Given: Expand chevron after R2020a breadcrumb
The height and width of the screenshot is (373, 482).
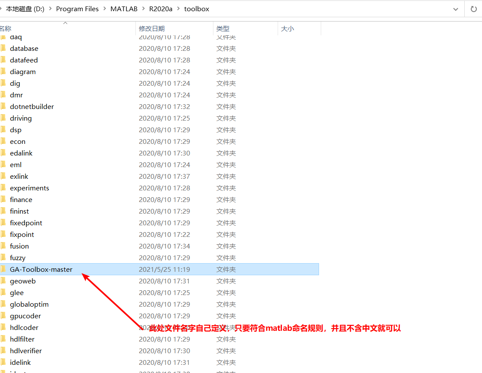Looking at the screenshot, I should pos(178,9).
